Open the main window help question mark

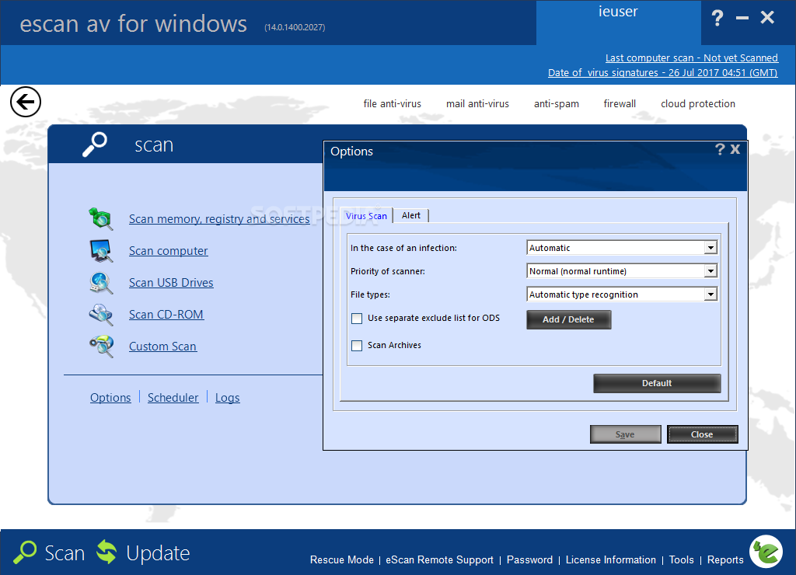(717, 19)
